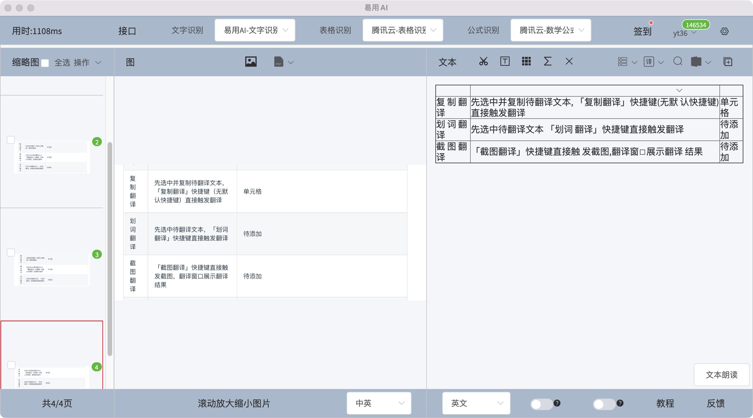Open the 易用AI-文字识别 dropdown
Screen dimensions: 753x418
[x=255, y=30]
